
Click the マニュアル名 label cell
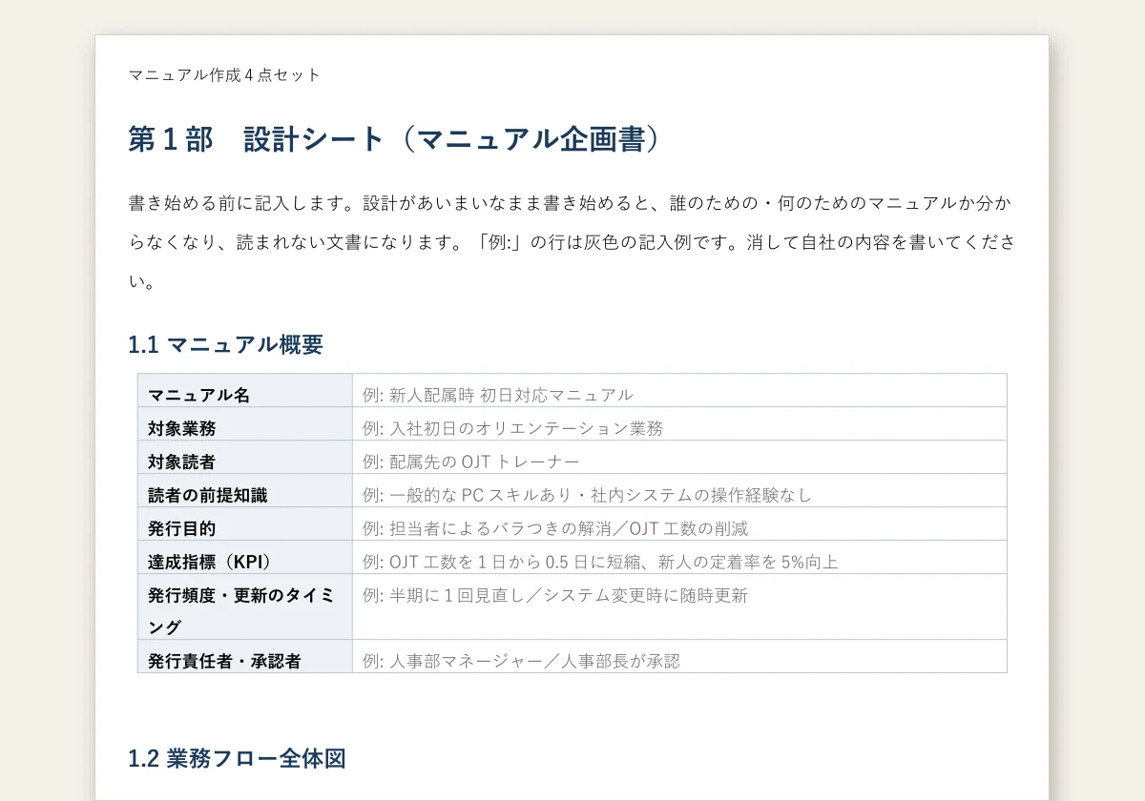(245, 391)
